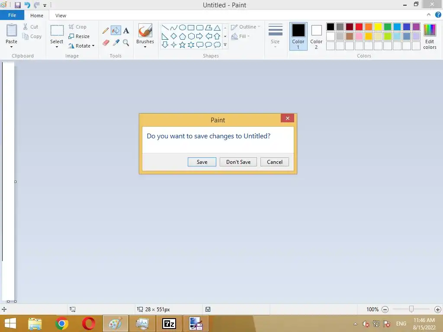Select the Color 2 box

[316, 36]
